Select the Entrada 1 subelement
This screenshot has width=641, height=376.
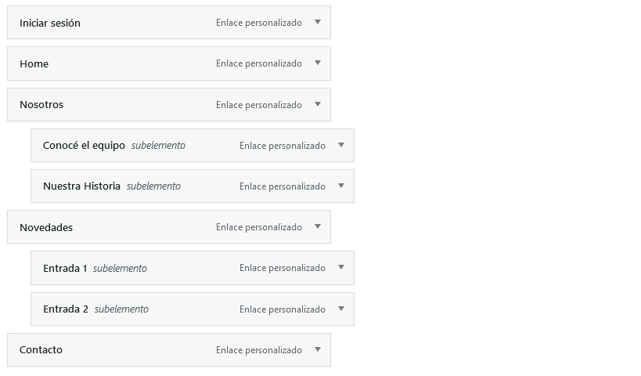(65, 268)
